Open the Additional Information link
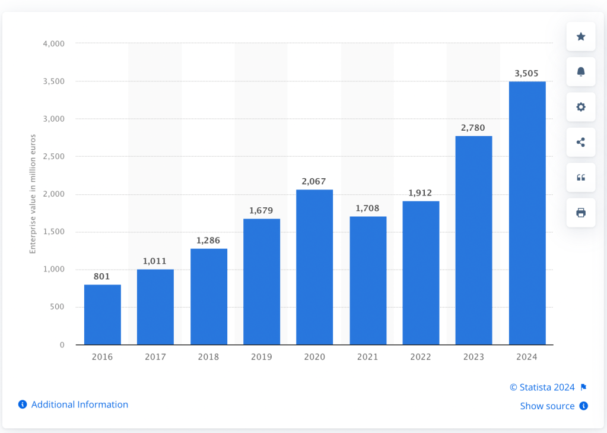Viewport: 607px width, 433px height. (80, 404)
